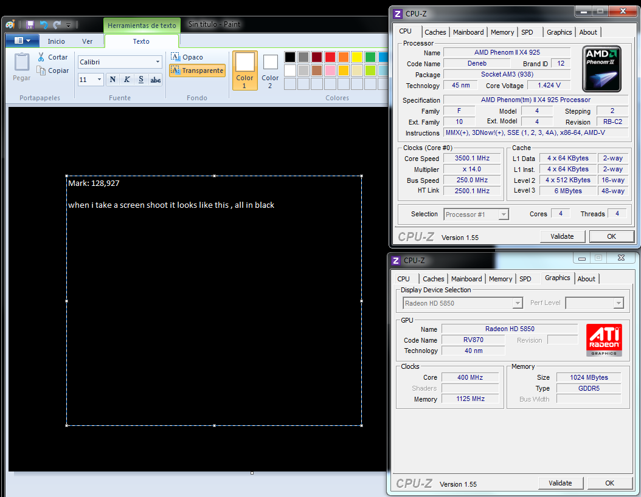641x497 pixels.
Task: Select the Texto ribbon tab
Action: pyautogui.click(x=141, y=41)
